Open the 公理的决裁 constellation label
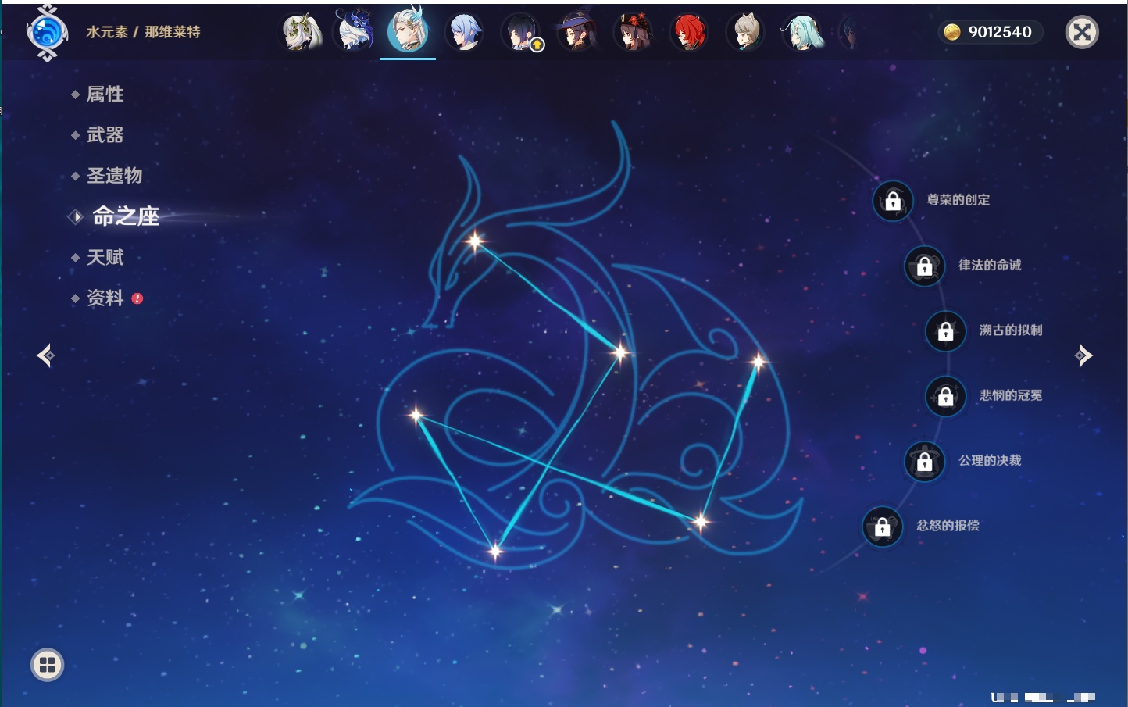Viewport: 1128px width, 707px height. coord(990,460)
